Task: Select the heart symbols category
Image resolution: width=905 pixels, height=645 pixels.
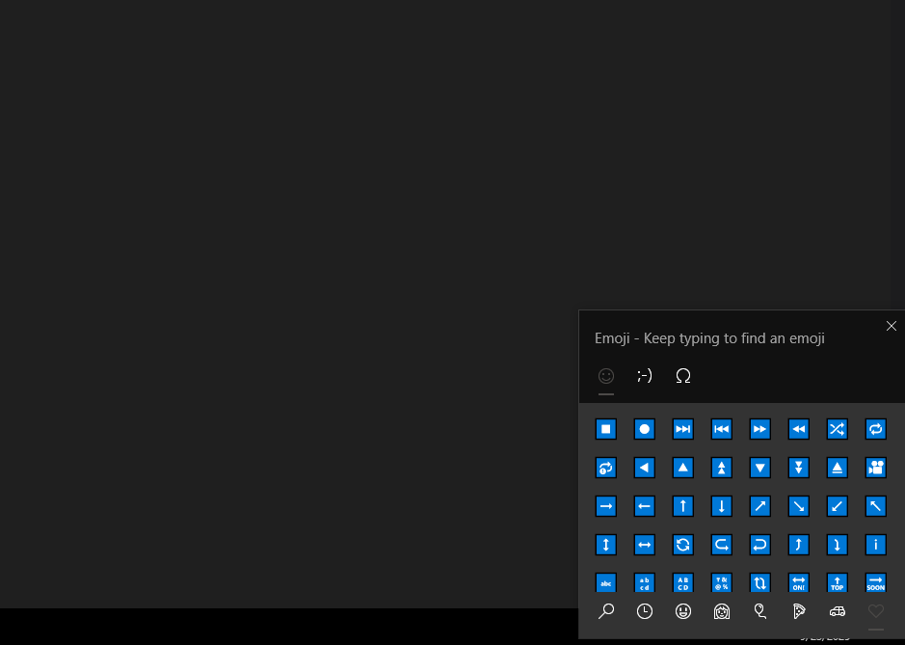Action: click(875, 611)
